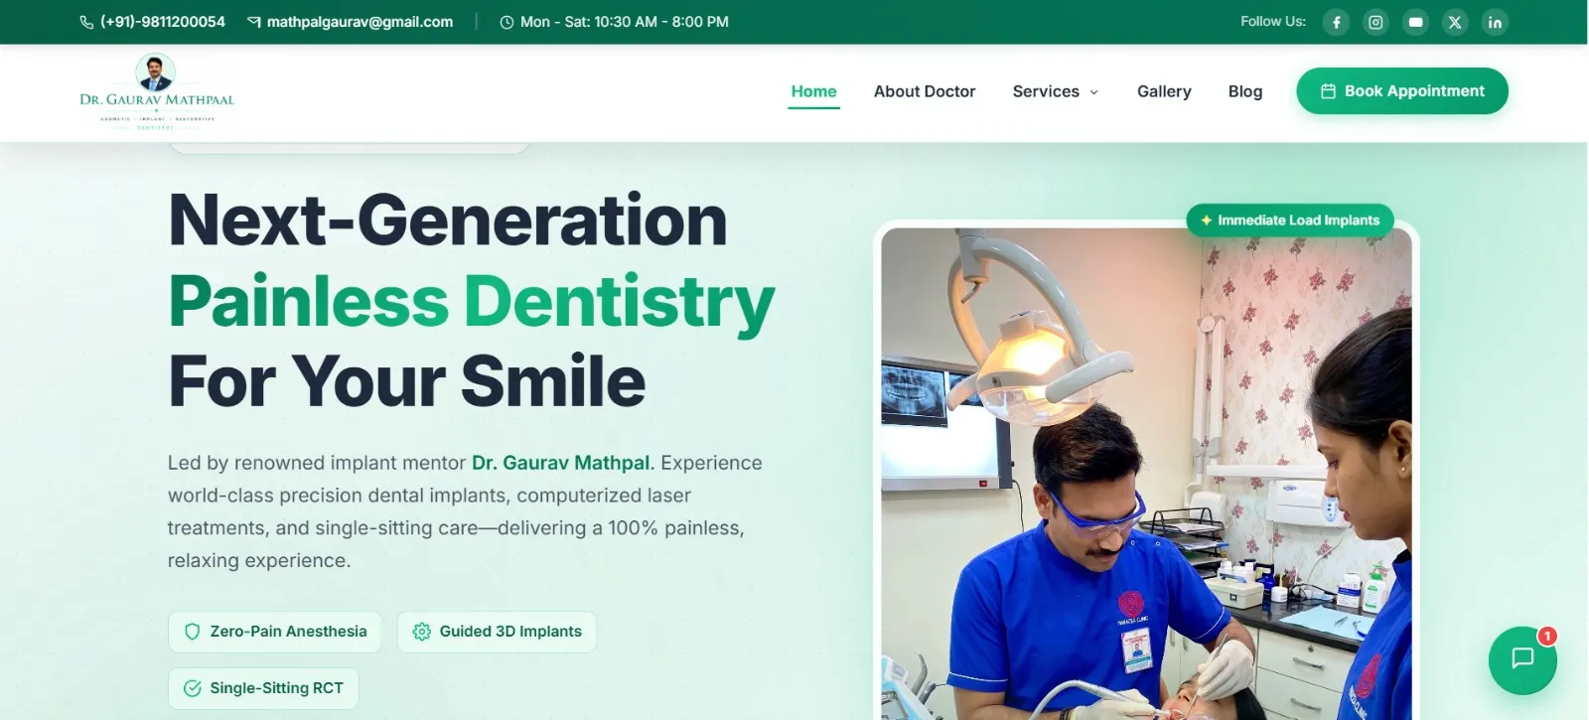Open the floating chat widget
The height and width of the screenshot is (720, 1589).
tap(1522, 659)
